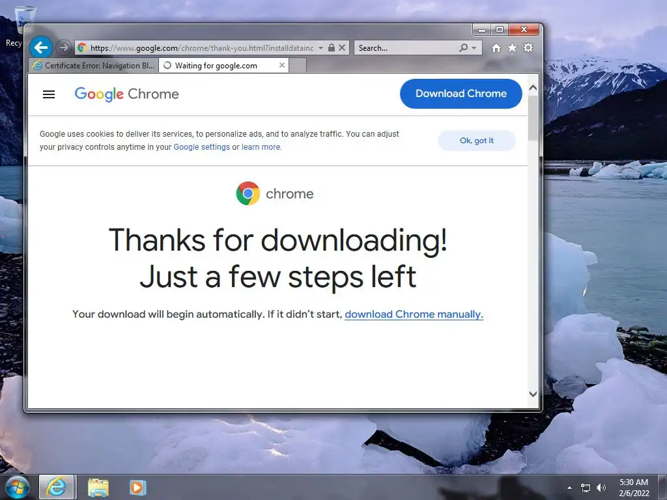Open the learn more link
The image size is (667, 500).
[x=261, y=147]
